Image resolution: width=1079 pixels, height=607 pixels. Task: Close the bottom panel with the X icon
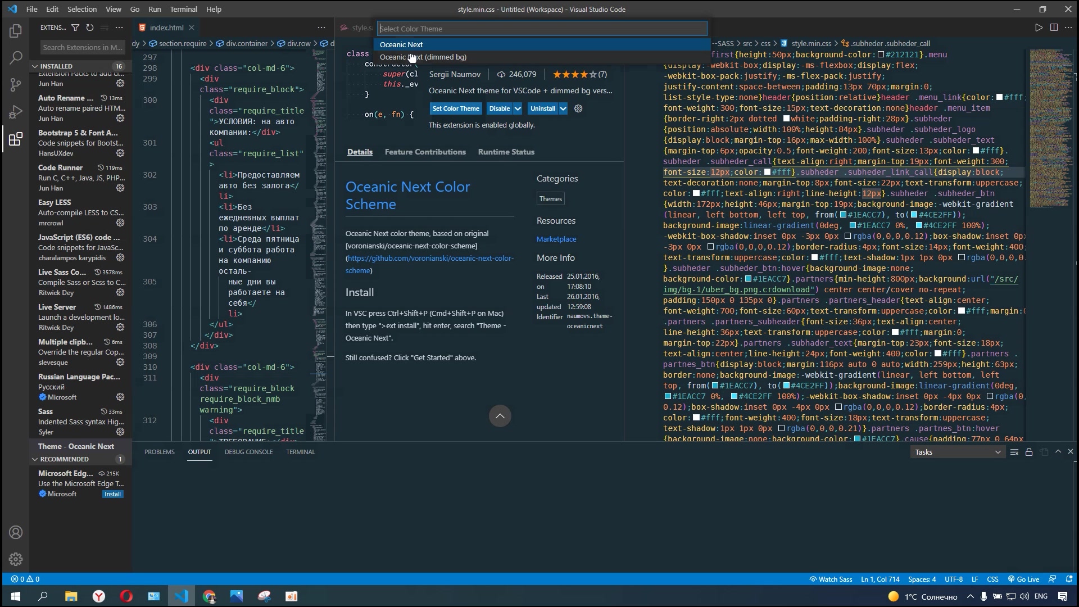point(1071,451)
